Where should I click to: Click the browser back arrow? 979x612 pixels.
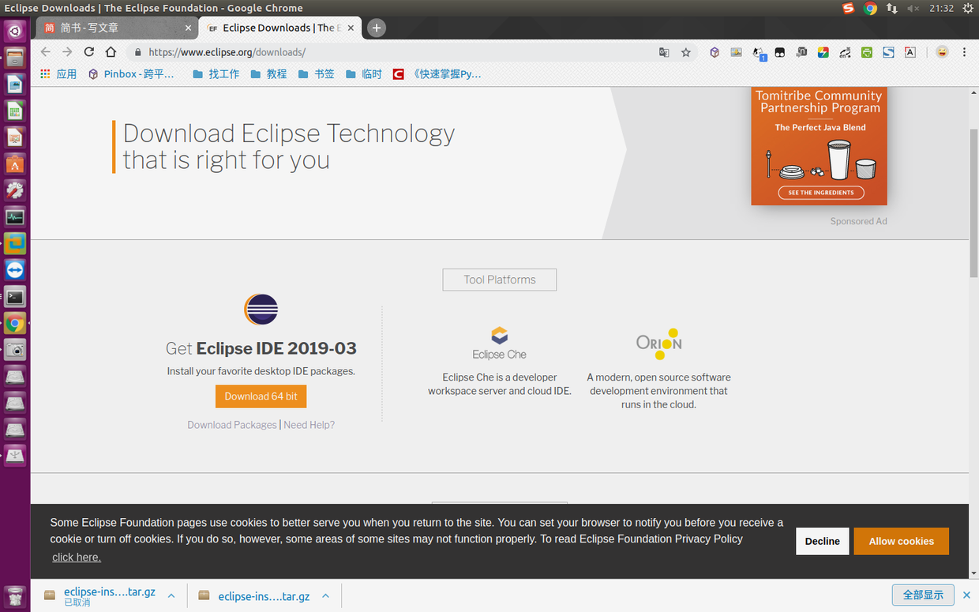[x=45, y=52]
